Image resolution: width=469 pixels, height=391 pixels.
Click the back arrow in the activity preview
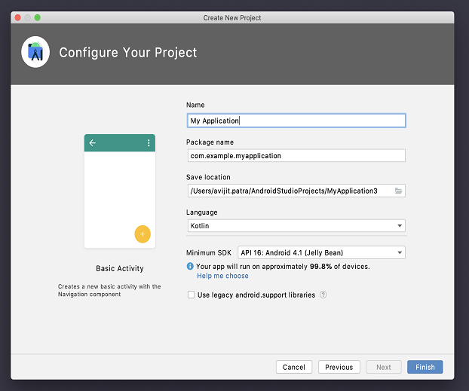[x=93, y=142]
